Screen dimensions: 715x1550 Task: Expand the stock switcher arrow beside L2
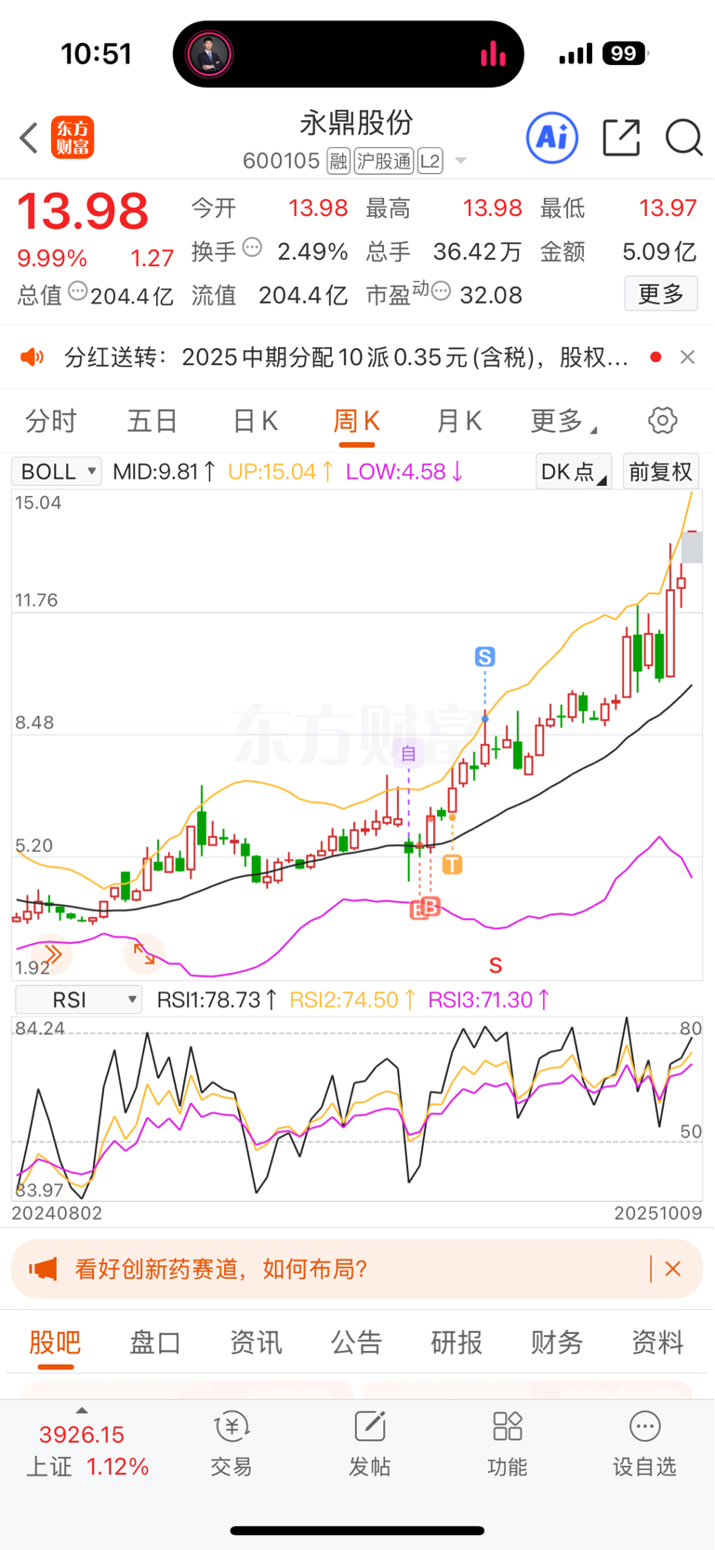(x=460, y=162)
